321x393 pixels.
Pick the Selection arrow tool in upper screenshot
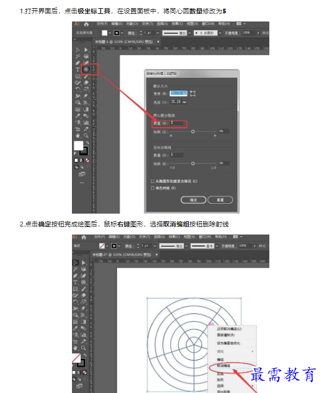pyautogui.click(x=78, y=49)
